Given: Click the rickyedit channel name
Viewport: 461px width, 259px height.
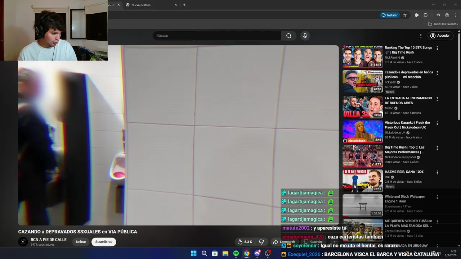Looking at the screenshot, I should point(390,82).
